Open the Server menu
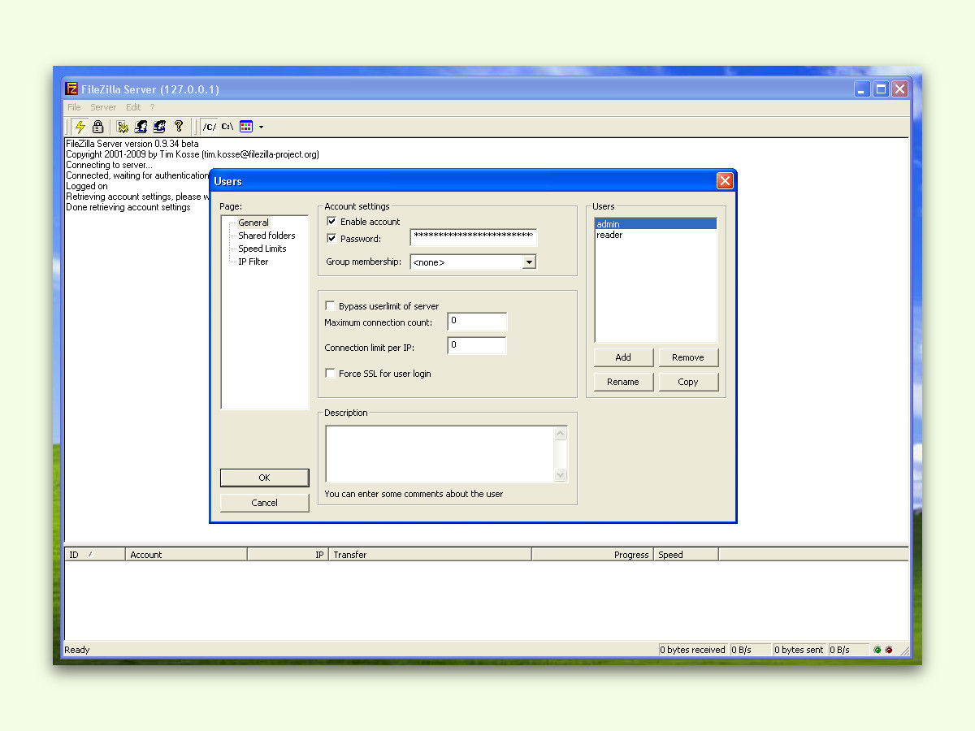 pos(103,107)
